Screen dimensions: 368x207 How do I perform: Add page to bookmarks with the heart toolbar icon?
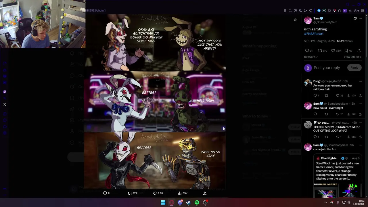(x=311, y=11)
